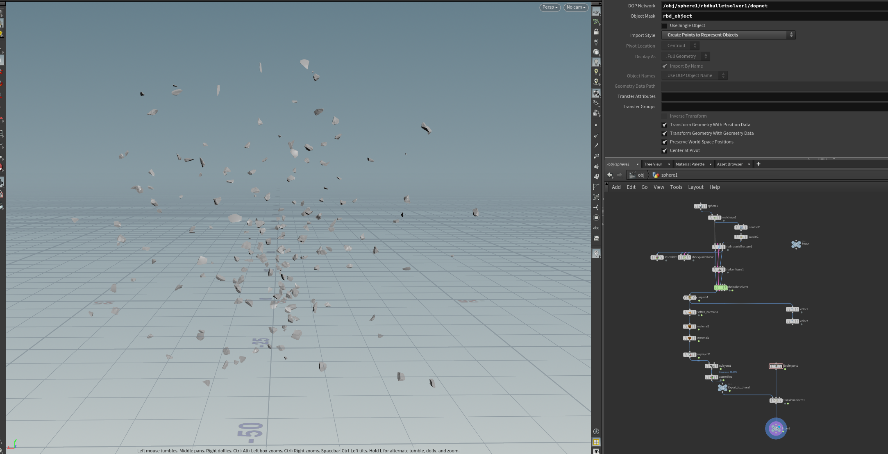Screen dimensions: 888x454
Task: Click the Export_to_Unreal null node
Action: pyautogui.click(x=722, y=388)
